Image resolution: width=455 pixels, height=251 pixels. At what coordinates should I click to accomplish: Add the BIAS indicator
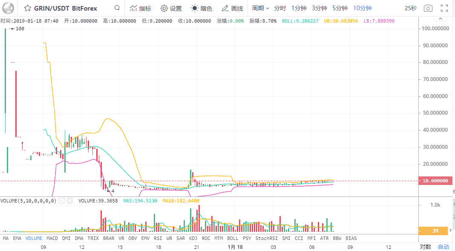click(x=351, y=238)
